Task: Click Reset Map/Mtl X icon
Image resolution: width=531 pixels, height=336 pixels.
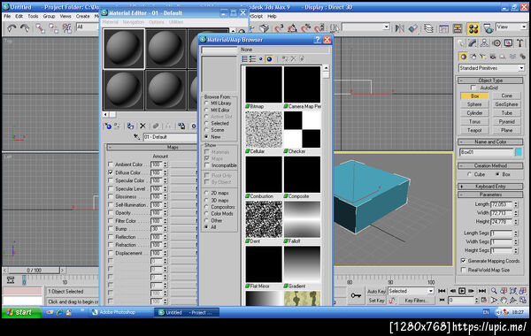Action: pyautogui.click(x=142, y=126)
